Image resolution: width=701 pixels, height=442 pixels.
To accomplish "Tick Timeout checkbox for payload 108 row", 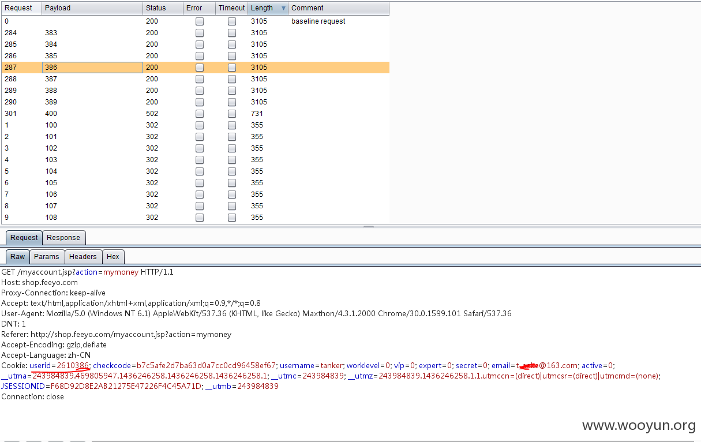I will point(232,218).
